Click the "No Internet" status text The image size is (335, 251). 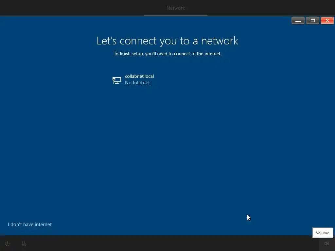click(x=137, y=83)
